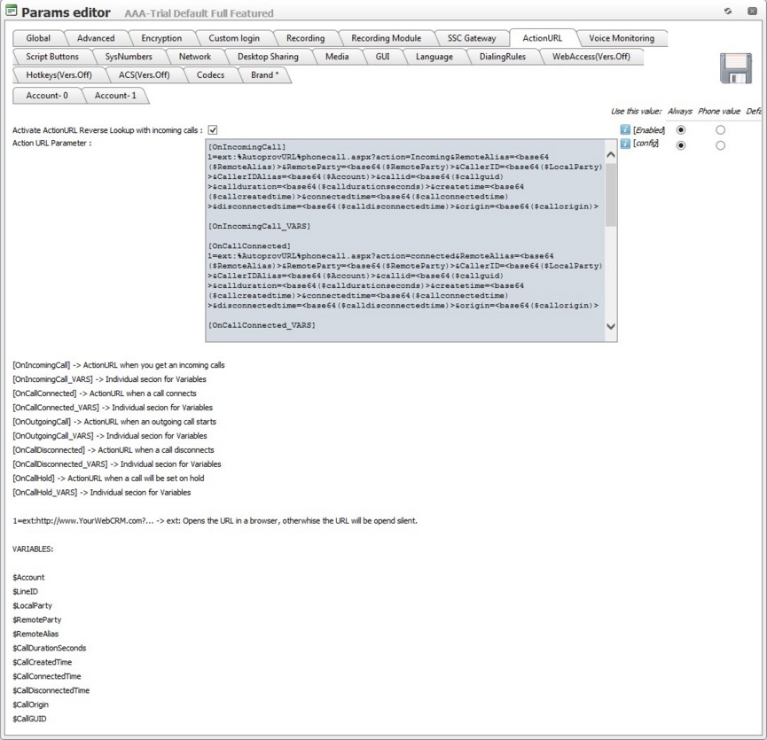767x740 pixels.
Task: Select Phone value radio for [config] row
Action: [720, 145]
